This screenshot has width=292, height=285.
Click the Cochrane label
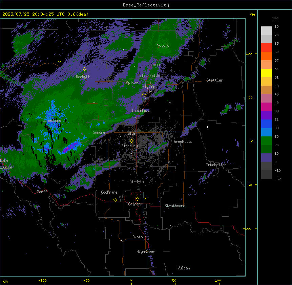pos(109,192)
